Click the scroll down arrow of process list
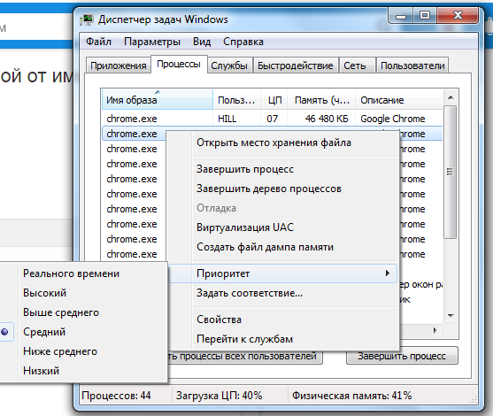Image resolution: width=493 pixels, height=416 pixels. coord(451,316)
